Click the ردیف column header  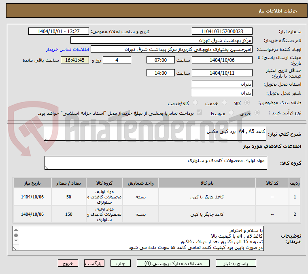295,183
